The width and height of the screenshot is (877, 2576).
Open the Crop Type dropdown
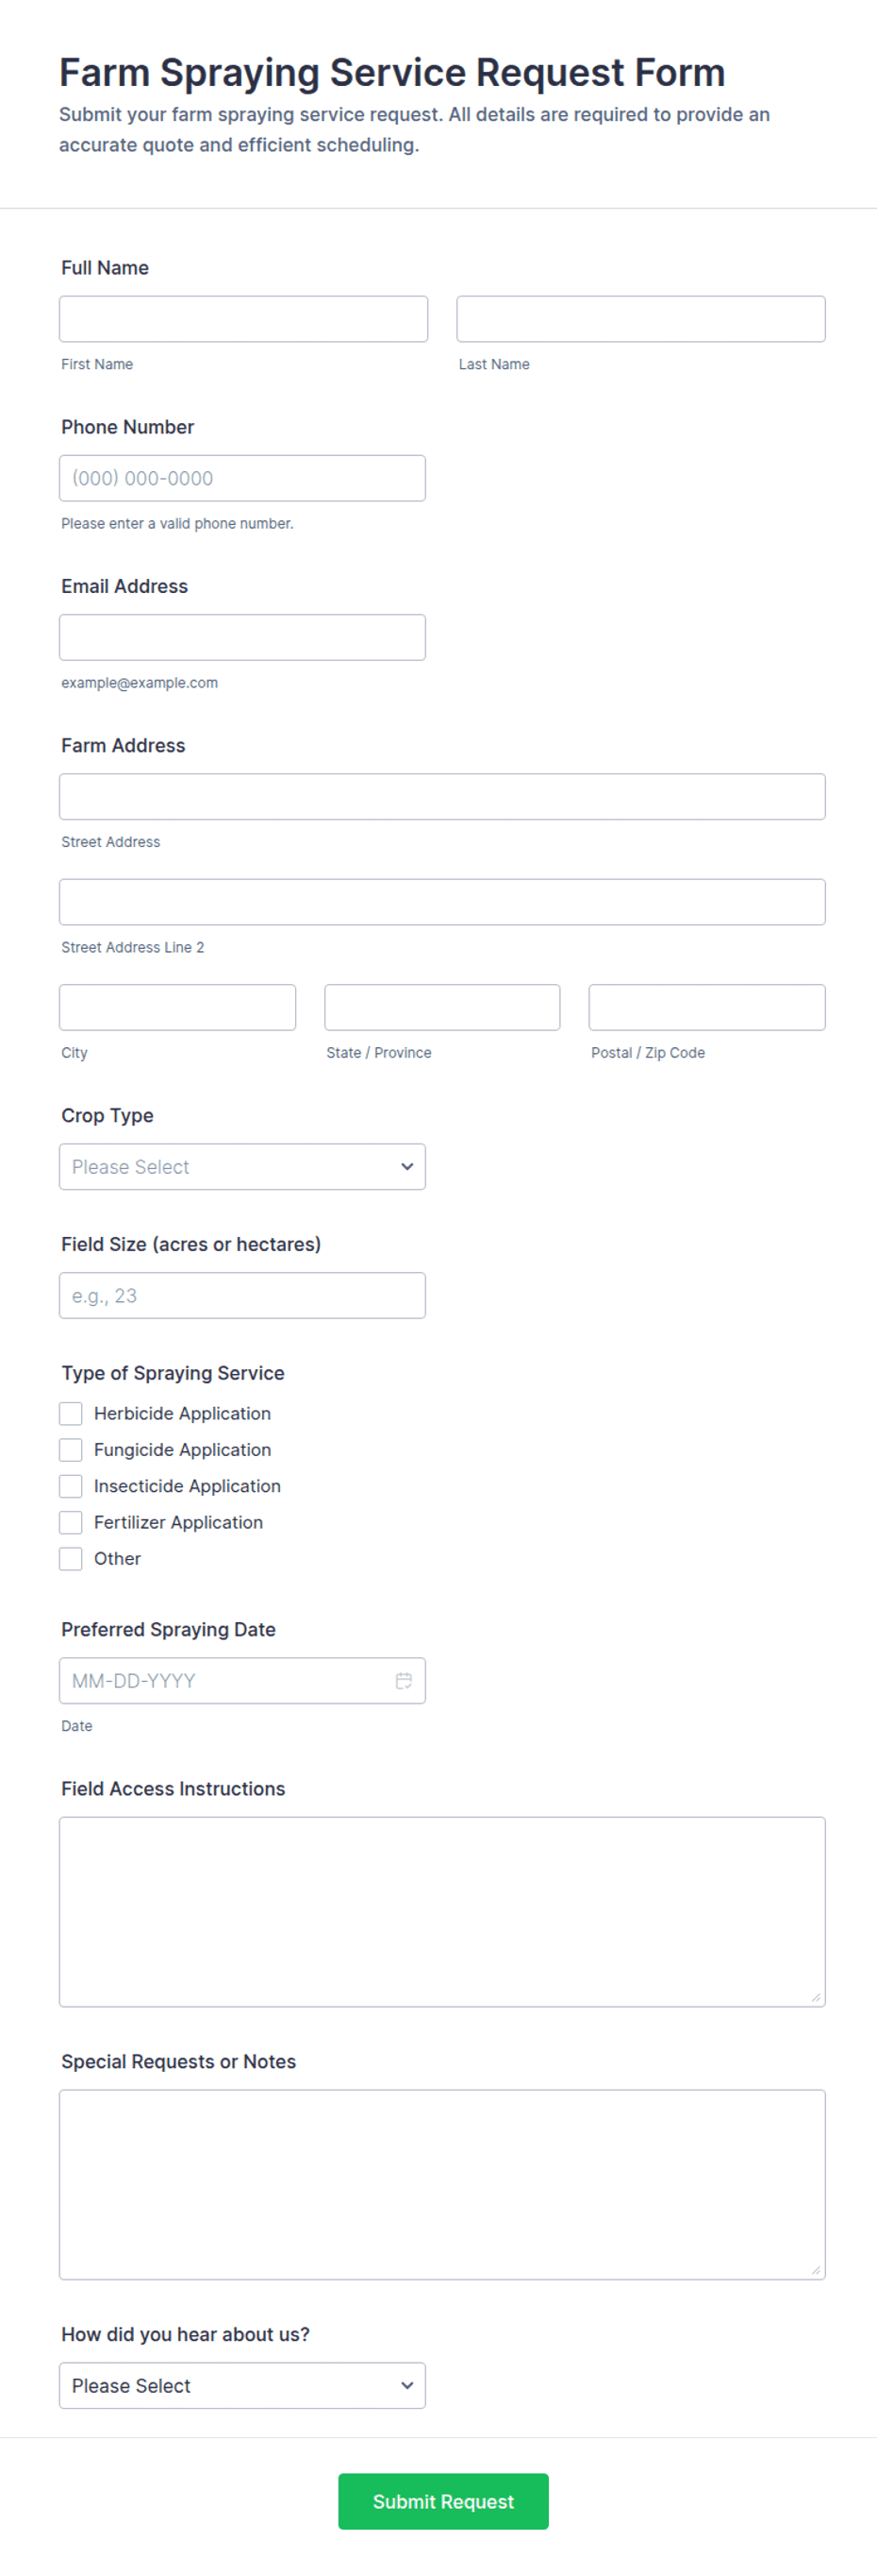[x=242, y=1166]
